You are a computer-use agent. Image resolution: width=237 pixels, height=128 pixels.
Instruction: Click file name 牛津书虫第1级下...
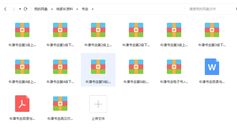coord(60,45)
